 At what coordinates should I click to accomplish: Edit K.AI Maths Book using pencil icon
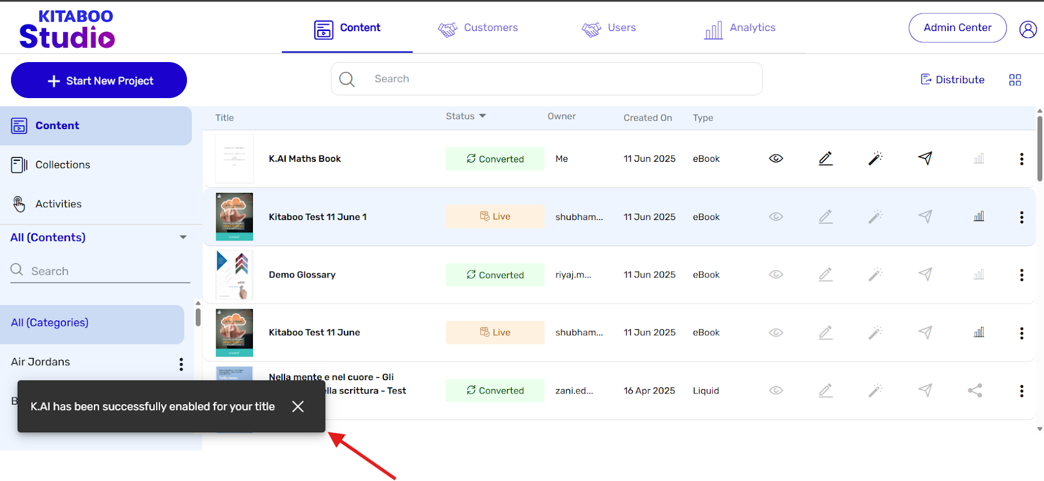[825, 158]
